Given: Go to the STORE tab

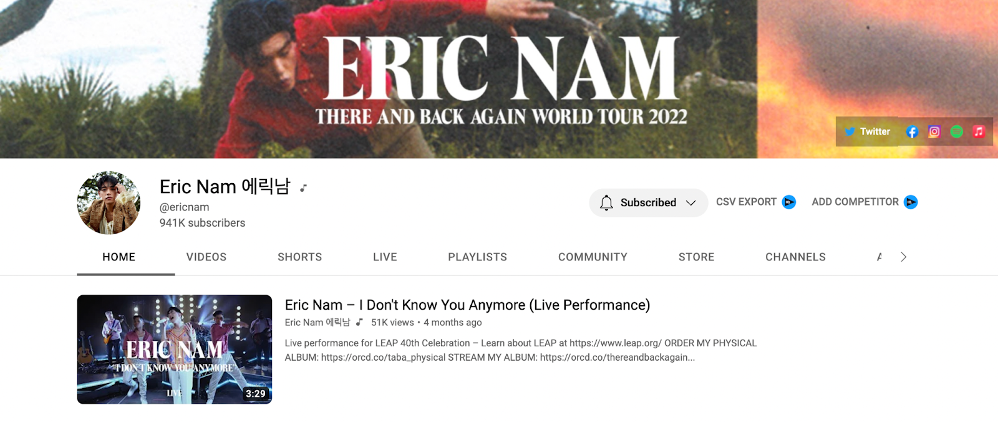Looking at the screenshot, I should [697, 257].
